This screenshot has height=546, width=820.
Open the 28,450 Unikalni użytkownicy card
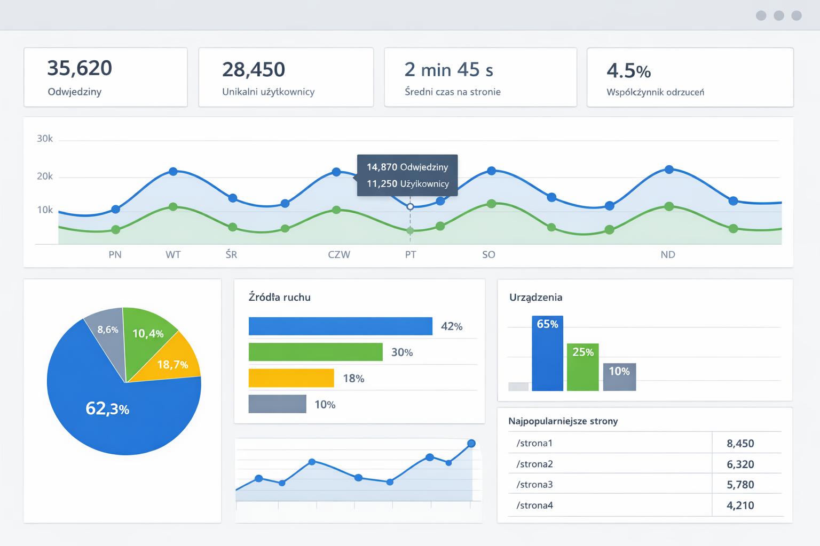point(286,77)
